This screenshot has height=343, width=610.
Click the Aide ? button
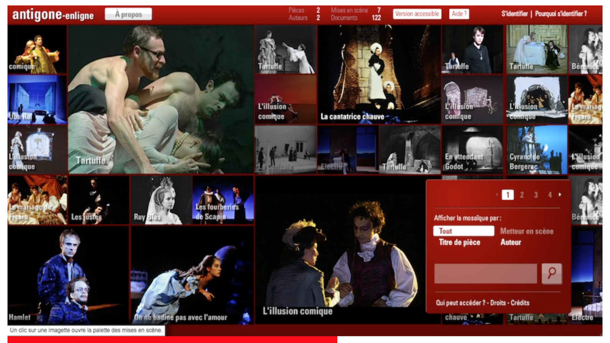point(459,14)
